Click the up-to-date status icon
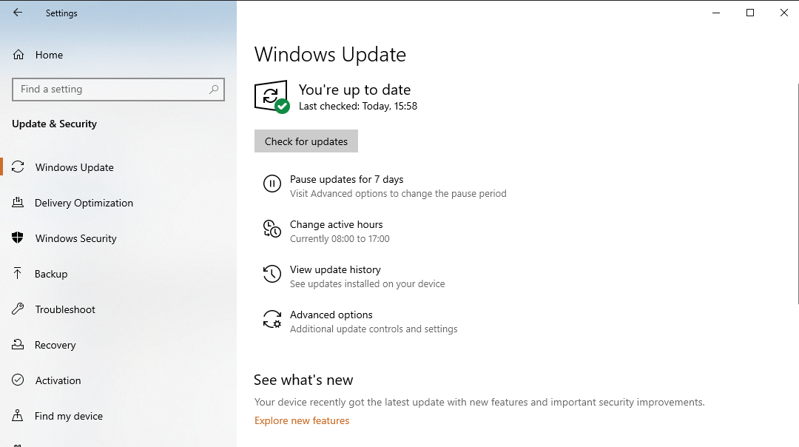Image resolution: width=799 pixels, height=447 pixels. 272,97
